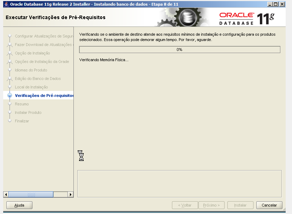Click the empty details box at bottom
The image size is (292, 214).
179,184
